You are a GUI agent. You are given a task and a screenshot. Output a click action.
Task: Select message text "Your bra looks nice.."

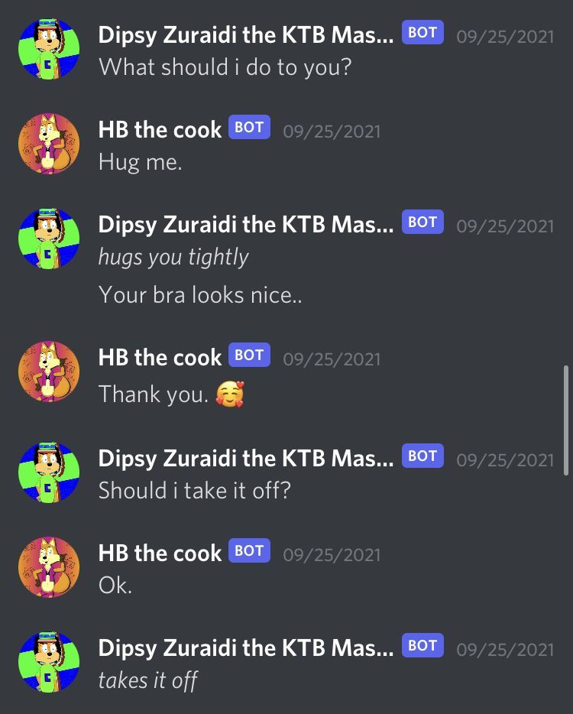point(200,294)
